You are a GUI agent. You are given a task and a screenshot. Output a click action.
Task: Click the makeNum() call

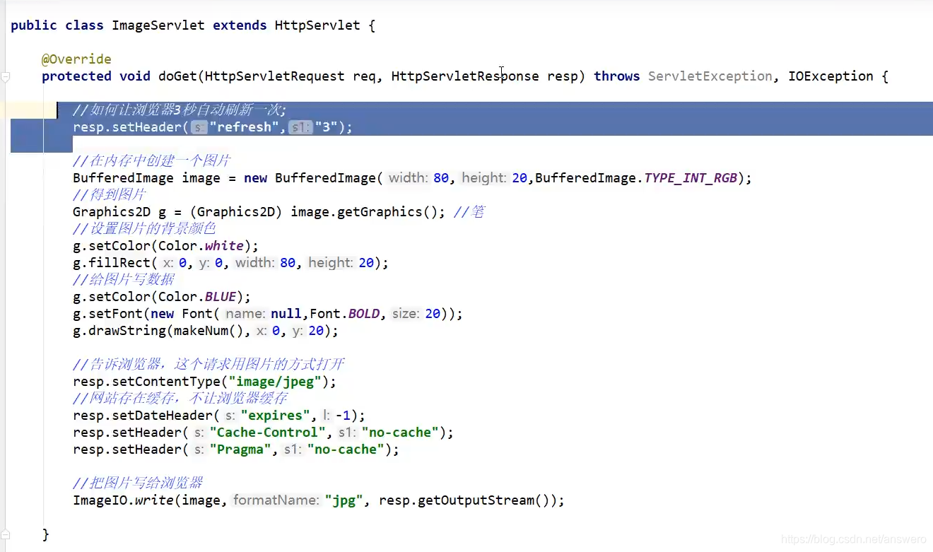coord(209,331)
